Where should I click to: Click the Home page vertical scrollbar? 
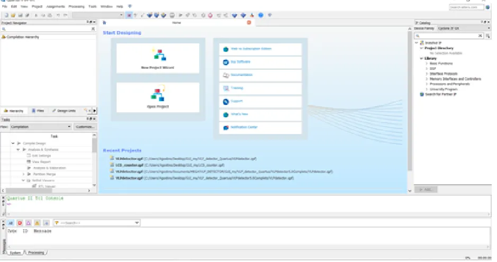[x=410, y=102]
